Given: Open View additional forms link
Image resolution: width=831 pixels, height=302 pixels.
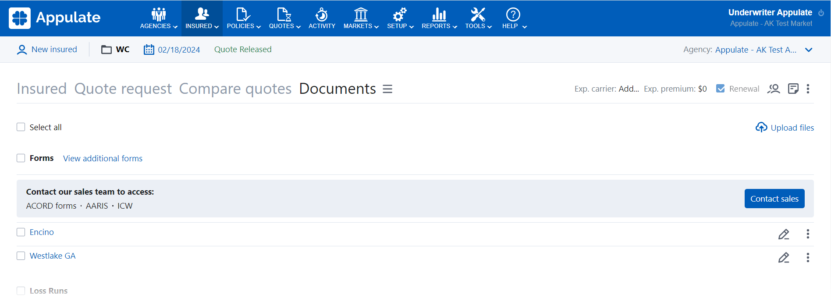Looking at the screenshot, I should [103, 159].
